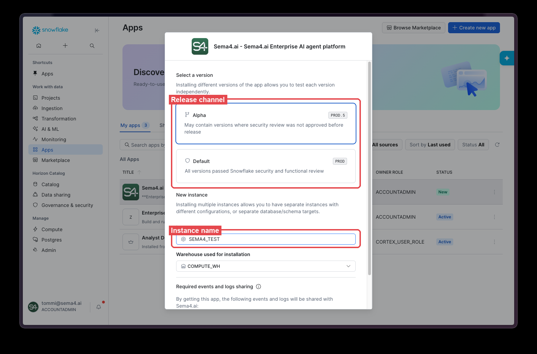Click the dialog's vertical scrollbar
This screenshot has width=537, height=354.
coord(370,169)
